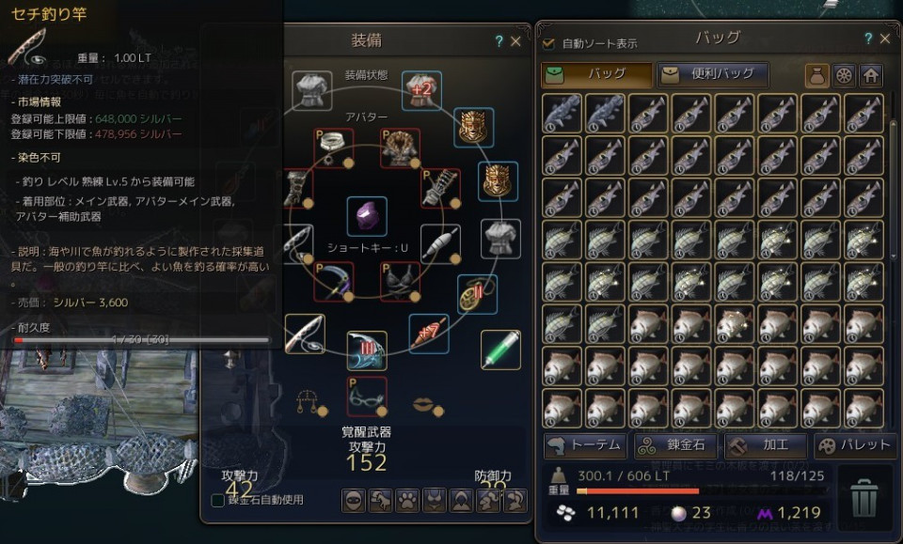Open the trash can to discard items
The width and height of the screenshot is (903, 544).
pos(863,499)
